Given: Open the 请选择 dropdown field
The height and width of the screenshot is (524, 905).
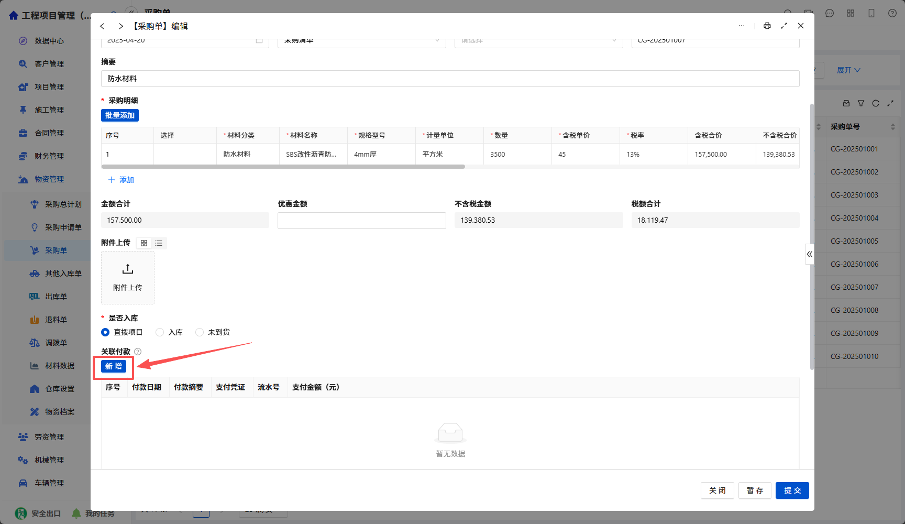Looking at the screenshot, I should [x=538, y=41].
